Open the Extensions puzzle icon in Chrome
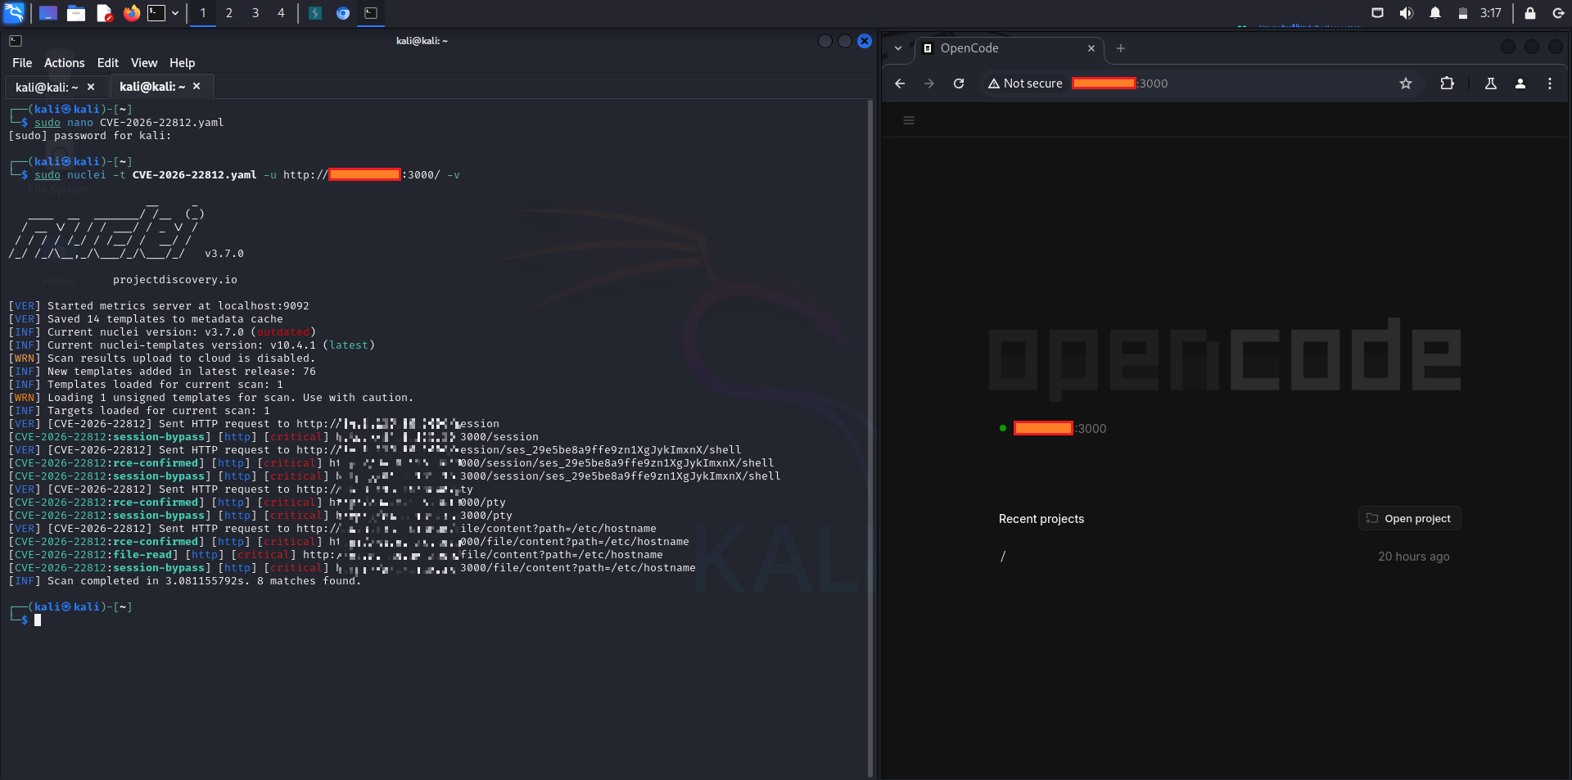This screenshot has width=1572, height=780. point(1447,83)
